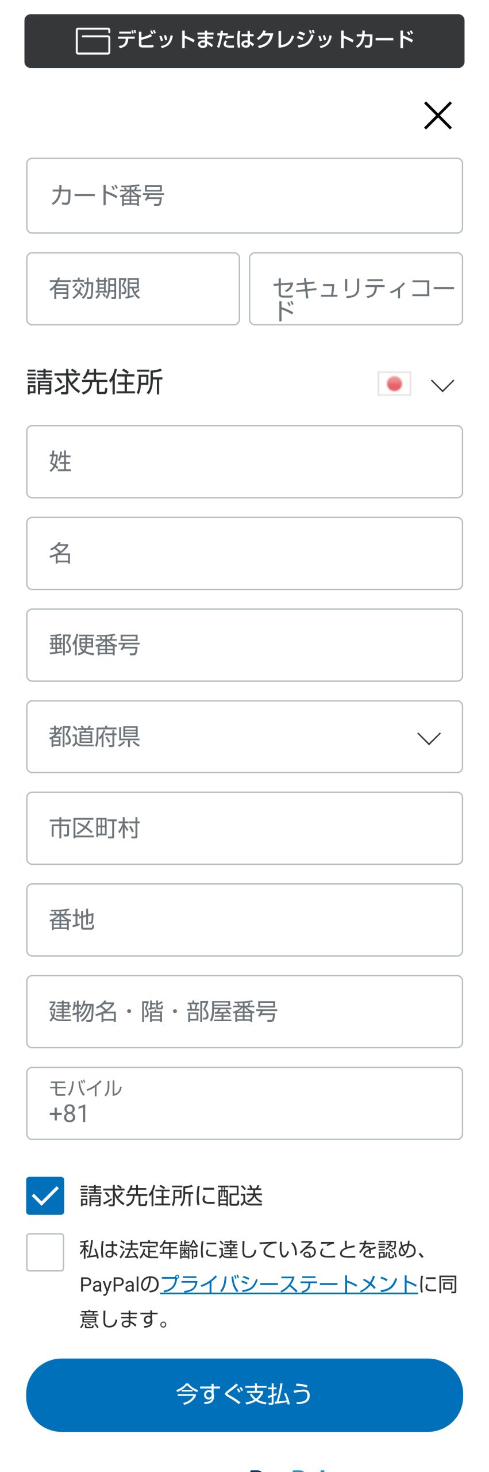489x1472 pixels.
Task: Click the chevron in 都道府県 field
Action: click(429, 738)
